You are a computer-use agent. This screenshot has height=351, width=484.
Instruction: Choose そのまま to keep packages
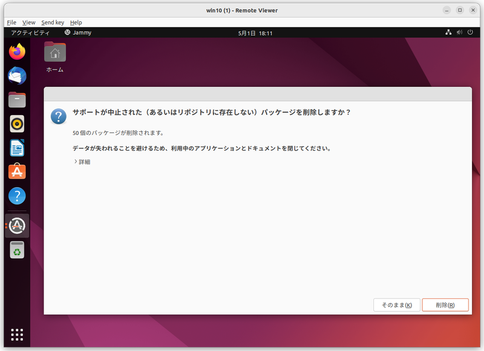(x=396, y=304)
